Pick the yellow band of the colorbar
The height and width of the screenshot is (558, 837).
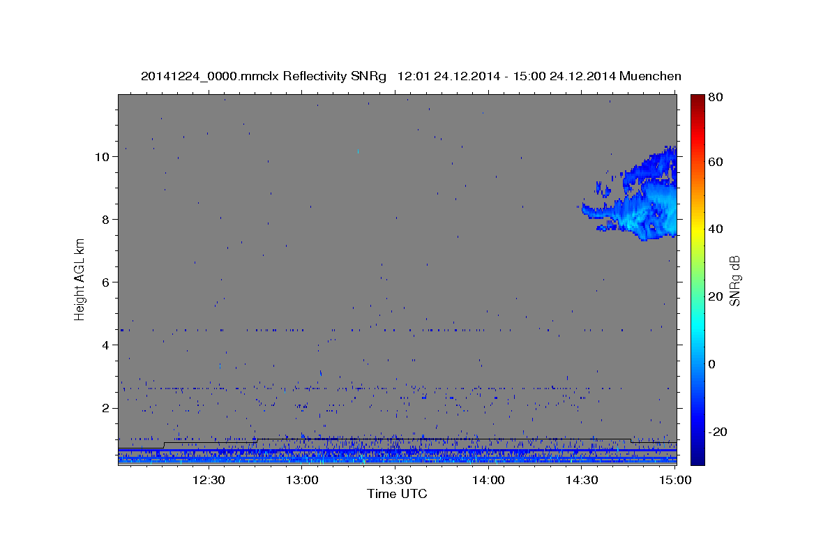[697, 229]
